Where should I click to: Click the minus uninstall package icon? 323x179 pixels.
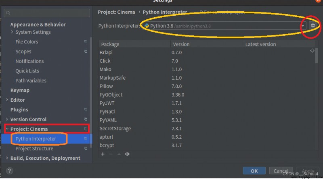[x=111, y=154]
